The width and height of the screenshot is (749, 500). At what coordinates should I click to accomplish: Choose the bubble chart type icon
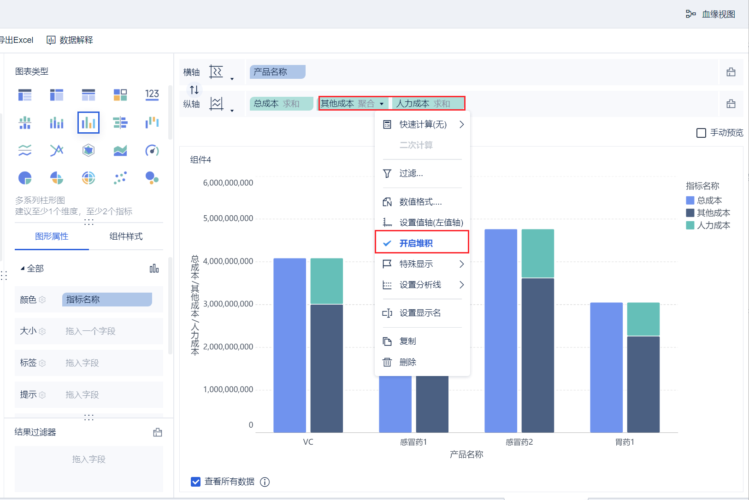(152, 178)
